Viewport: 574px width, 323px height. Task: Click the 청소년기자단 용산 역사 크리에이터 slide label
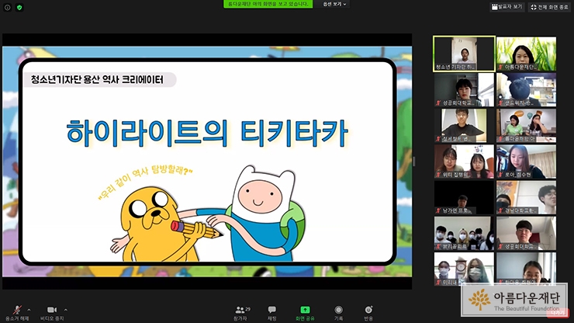click(x=97, y=79)
